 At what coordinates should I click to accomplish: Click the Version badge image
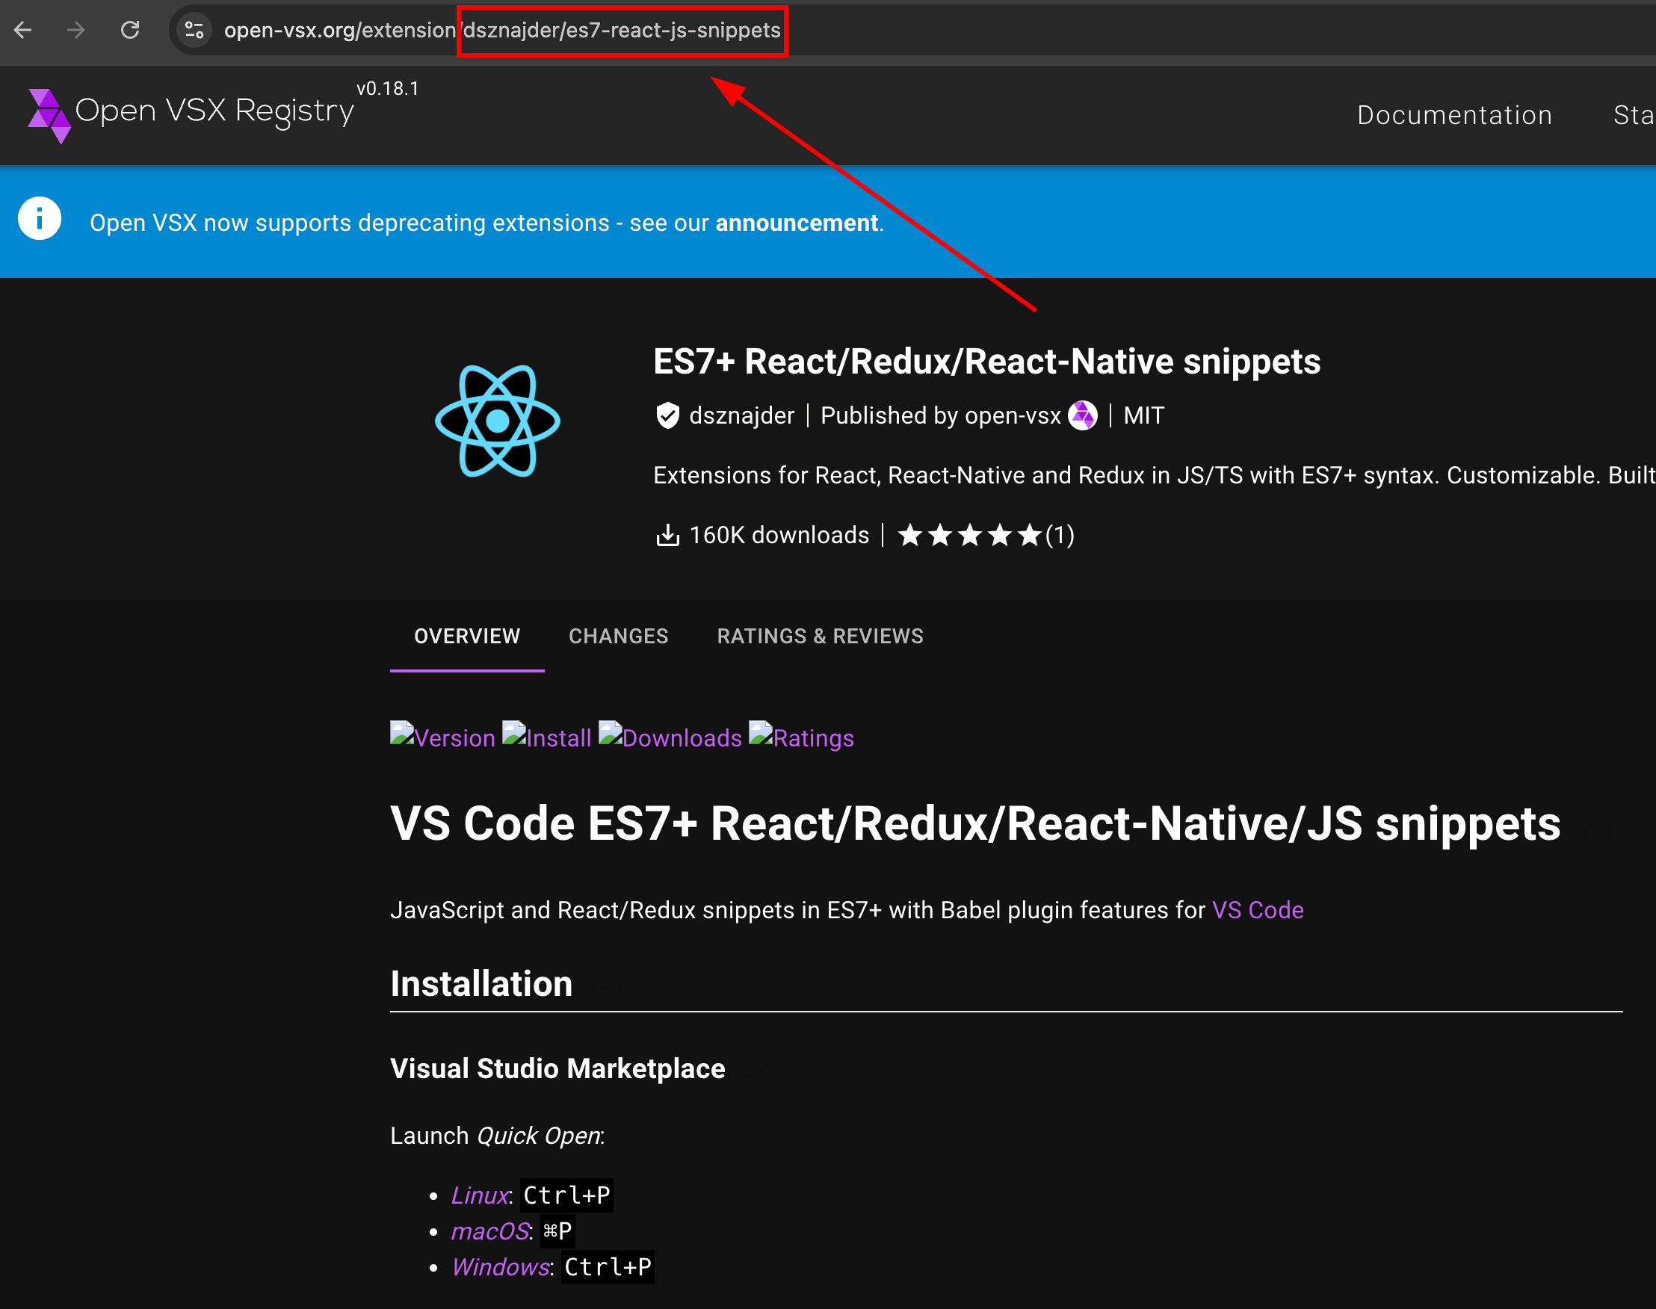[442, 737]
